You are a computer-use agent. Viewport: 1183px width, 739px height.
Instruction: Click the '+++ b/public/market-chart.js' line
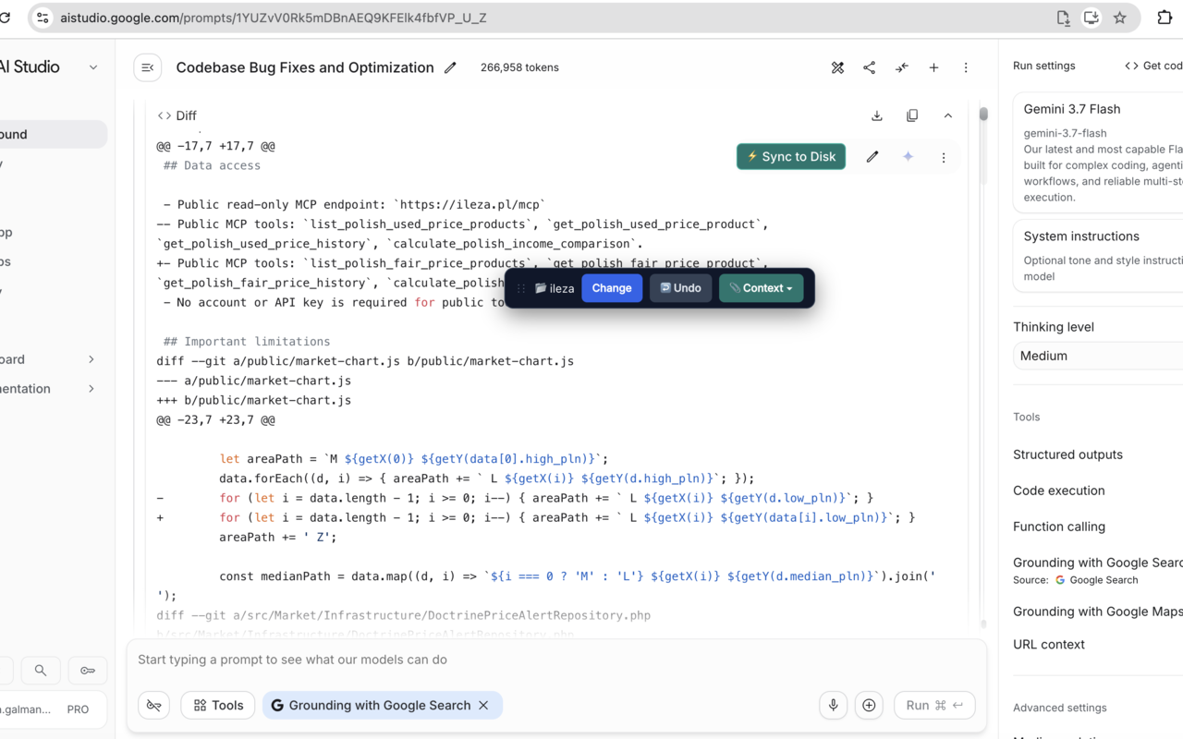(254, 400)
